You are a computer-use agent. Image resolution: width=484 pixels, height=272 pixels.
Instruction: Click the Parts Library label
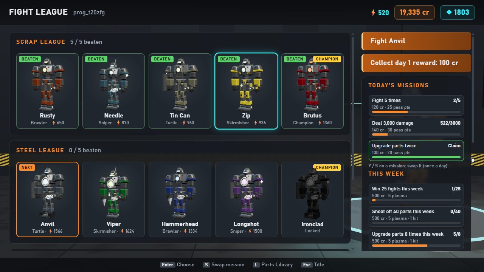pyautogui.click(x=277, y=264)
